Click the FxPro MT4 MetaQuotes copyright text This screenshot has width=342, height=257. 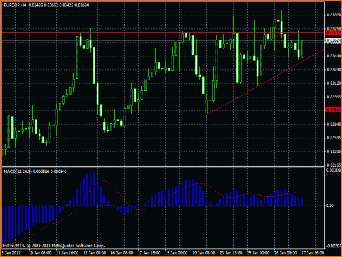click(x=54, y=246)
